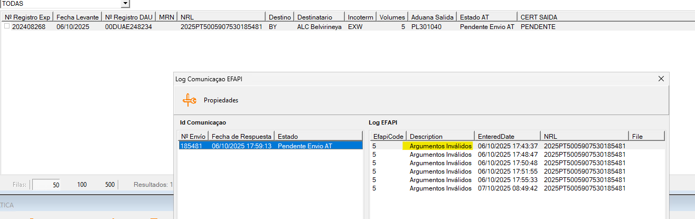The height and width of the screenshot is (219, 695).
Task: Click the Description column header in log
Action: pyautogui.click(x=426, y=136)
